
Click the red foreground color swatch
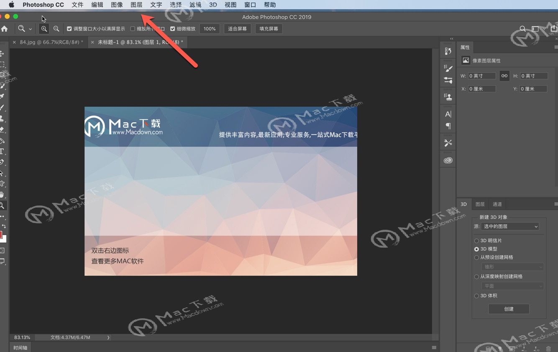pyautogui.click(x=1, y=235)
